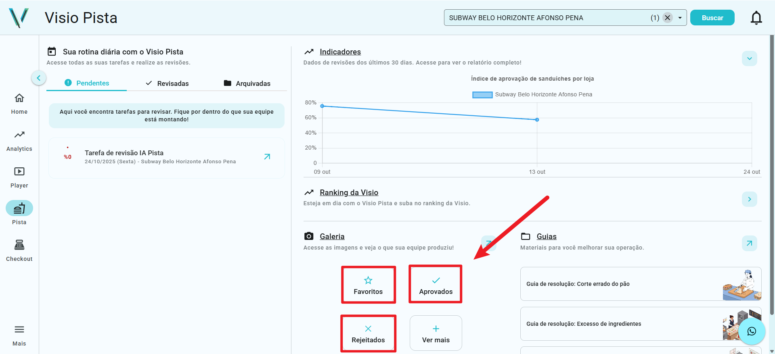Expand the Ranking da Visio chevron
This screenshot has height=354, width=775.
coord(749,199)
